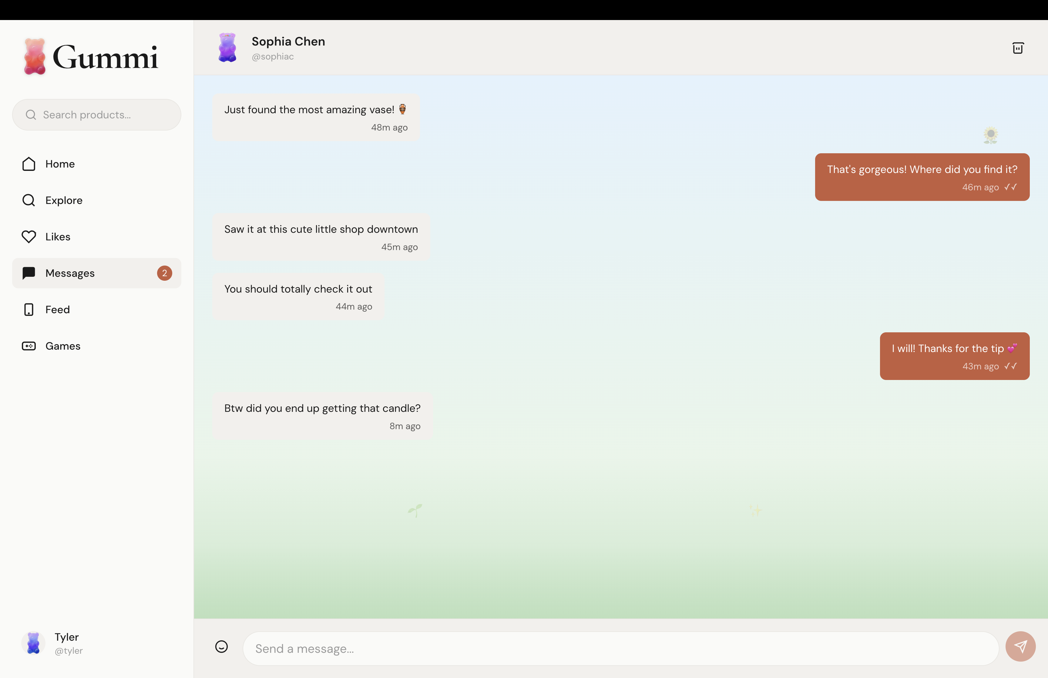This screenshot has width=1048, height=678.
Task: Click the Likes heart icon
Action: [x=29, y=237]
